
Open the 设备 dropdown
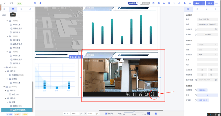(207, 50)
